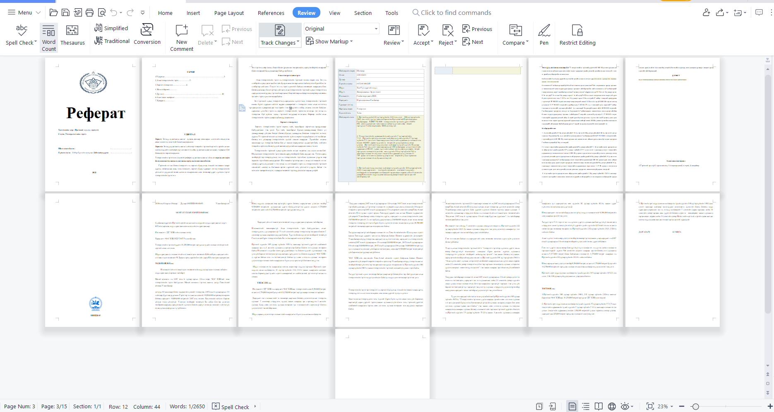Switch to Web layout view in status bar
774x412 pixels.
coord(612,407)
